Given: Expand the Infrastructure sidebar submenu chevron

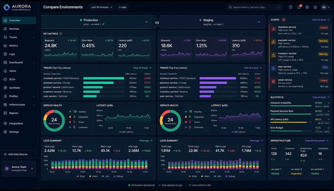Looking at the screenshot, I should [34, 105].
